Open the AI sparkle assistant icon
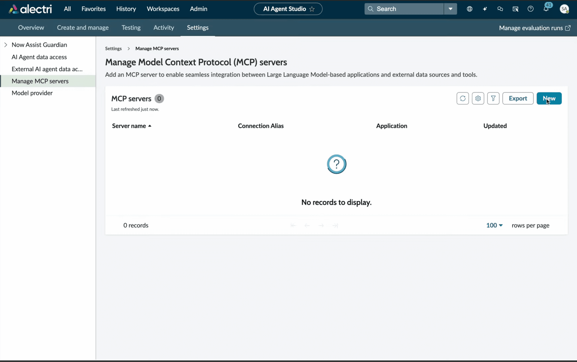Image resolution: width=577 pixels, height=362 pixels. pos(485,9)
